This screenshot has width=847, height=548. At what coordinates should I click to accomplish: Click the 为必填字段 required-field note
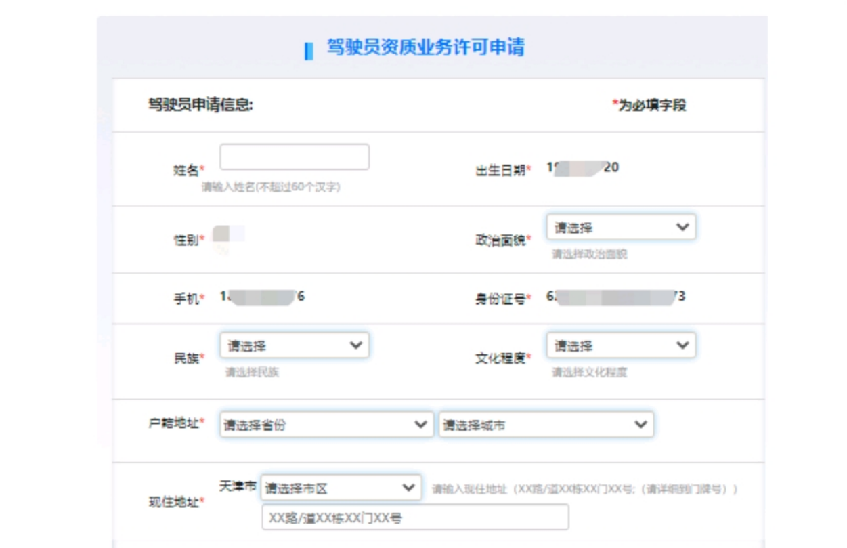point(649,105)
